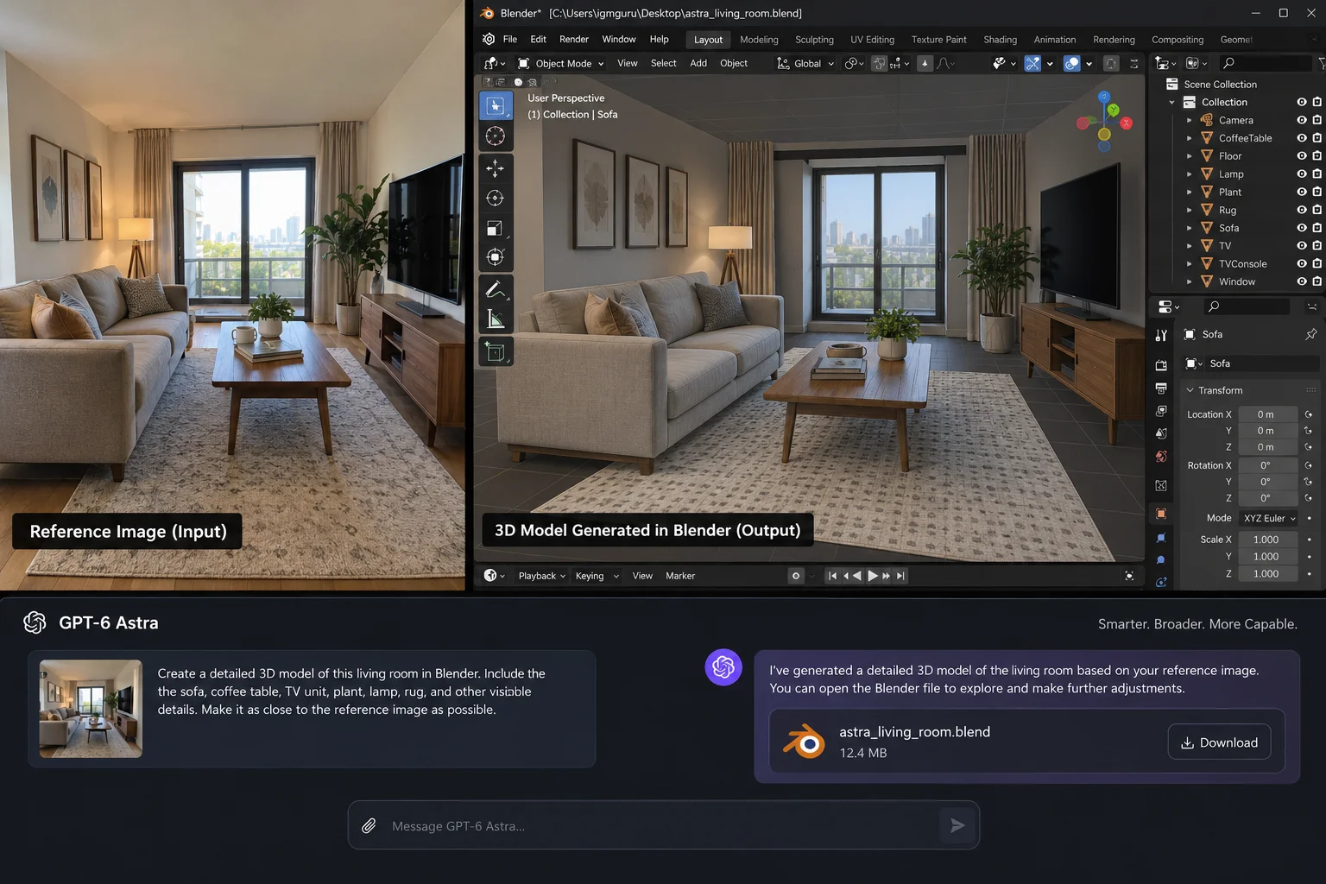1326x884 pixels.
Task: Pin the Sofa properties context
Action: 1310,334
